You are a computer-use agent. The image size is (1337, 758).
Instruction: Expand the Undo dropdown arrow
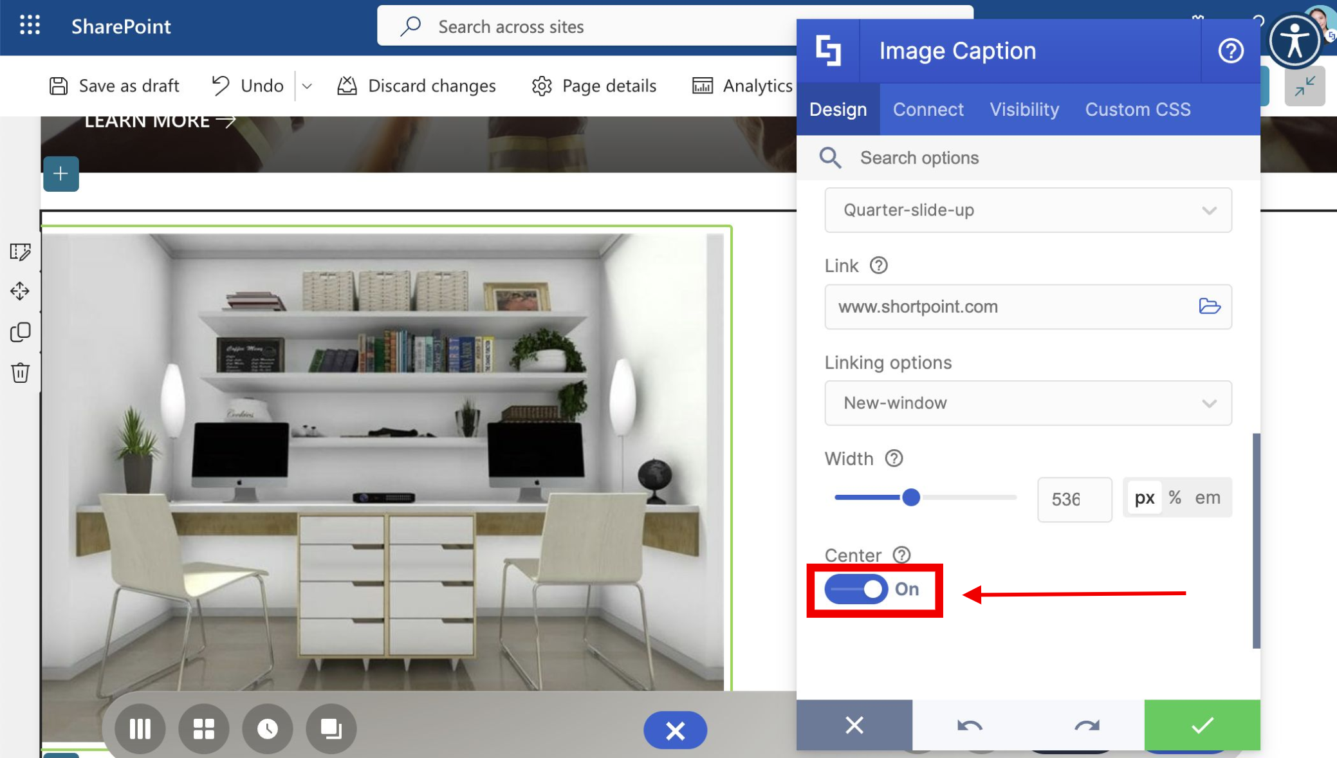[x=307, y=86]
